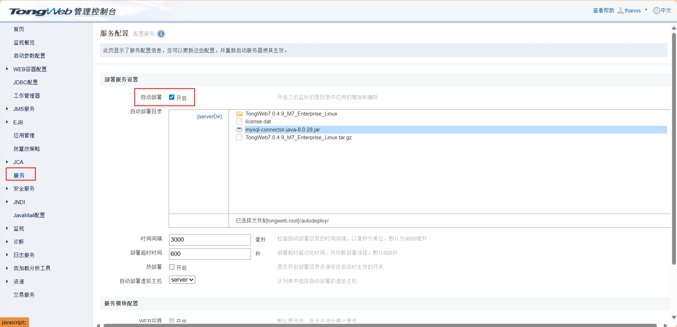Expand the JMS服务 sidebar section
This screenshot has width=677, height=327.
[24, 109]
